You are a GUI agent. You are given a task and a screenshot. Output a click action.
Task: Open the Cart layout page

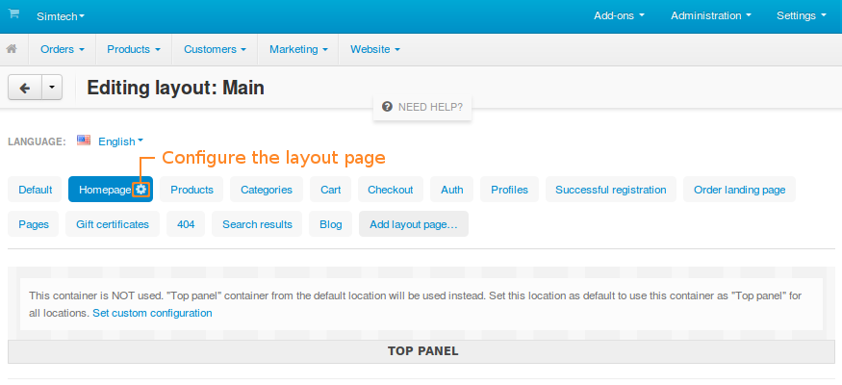[x=331, y=190]
